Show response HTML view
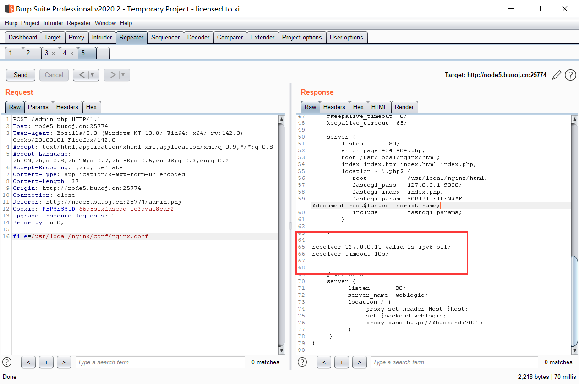Viewport: 579px width, 384px height. (379, 107)
